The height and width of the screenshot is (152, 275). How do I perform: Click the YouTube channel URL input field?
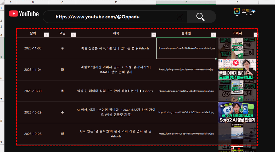pyautogui.click(x=110, y=17)
